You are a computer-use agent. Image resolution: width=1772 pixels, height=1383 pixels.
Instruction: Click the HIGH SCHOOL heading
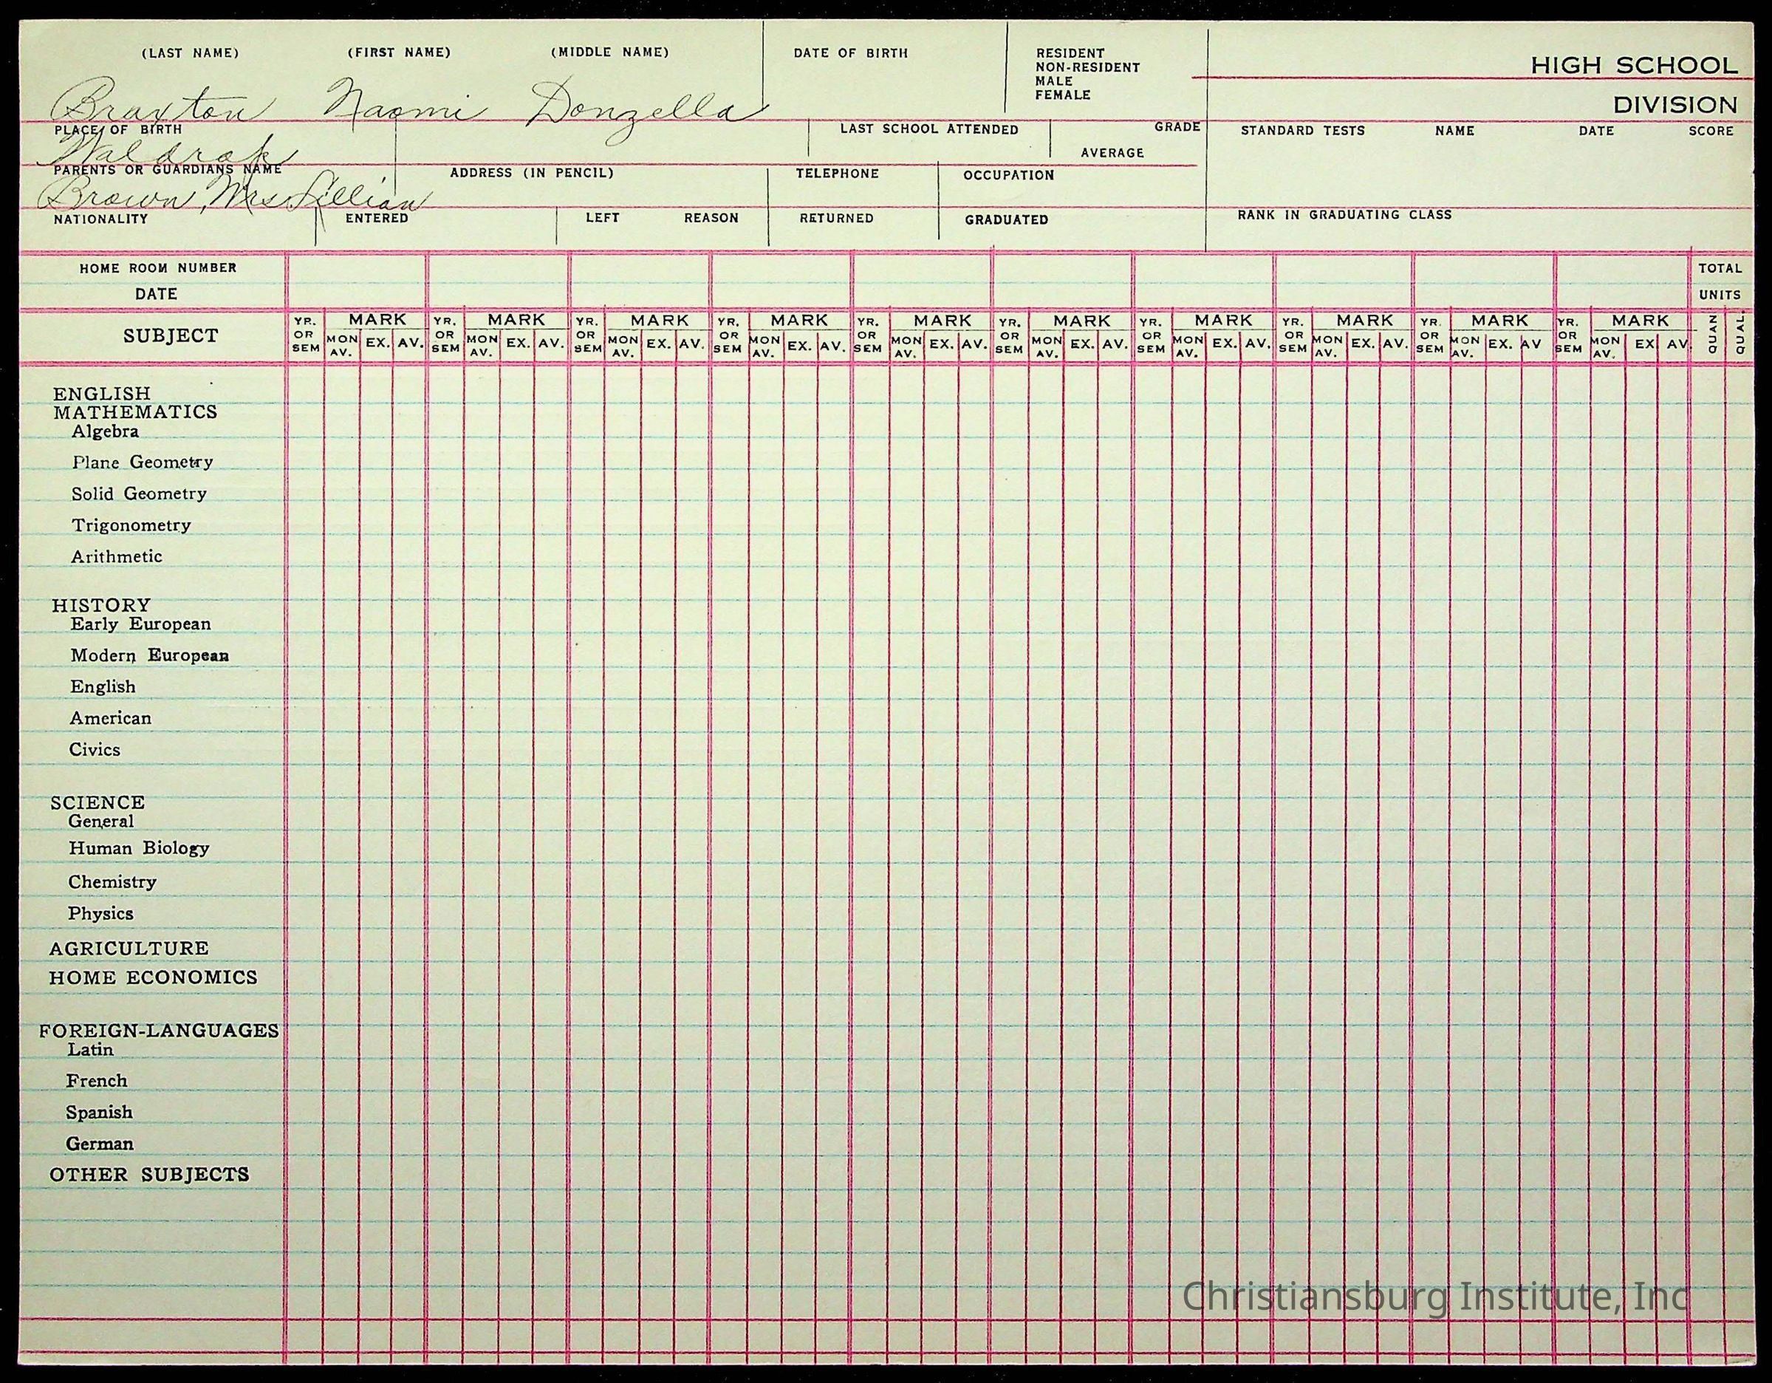[1634, 66]
